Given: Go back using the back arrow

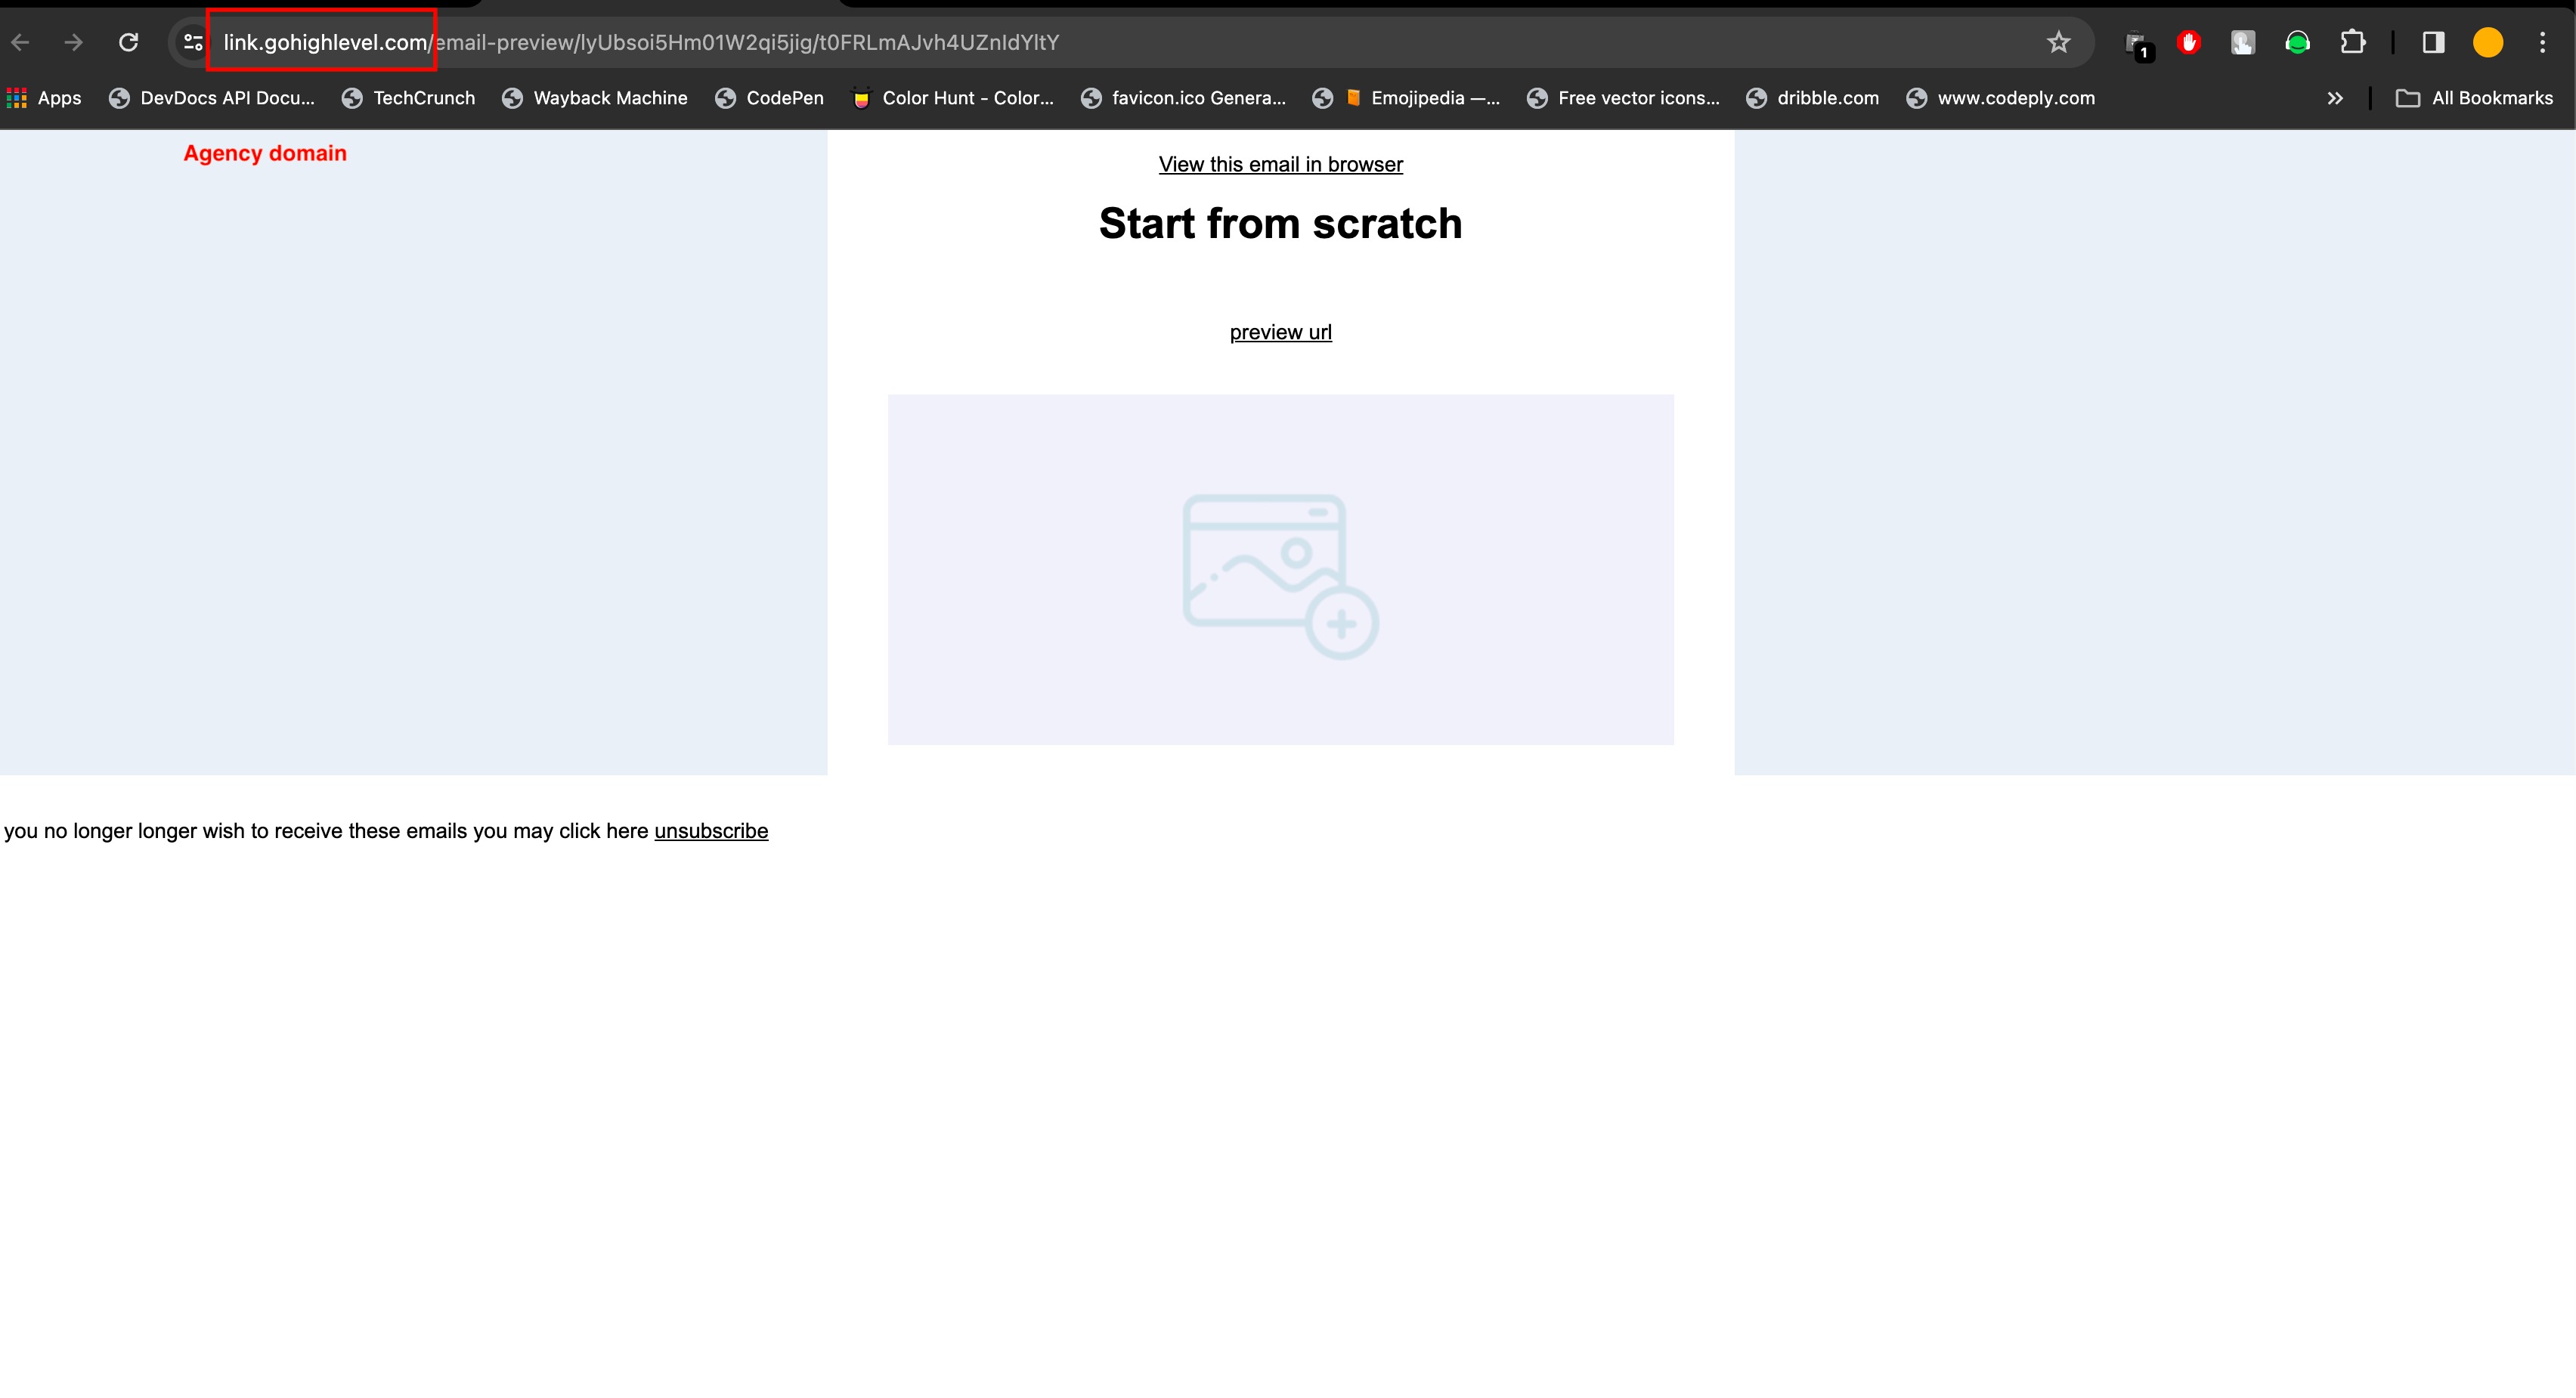Looking at the screenshot, I should tap(20, 42).
